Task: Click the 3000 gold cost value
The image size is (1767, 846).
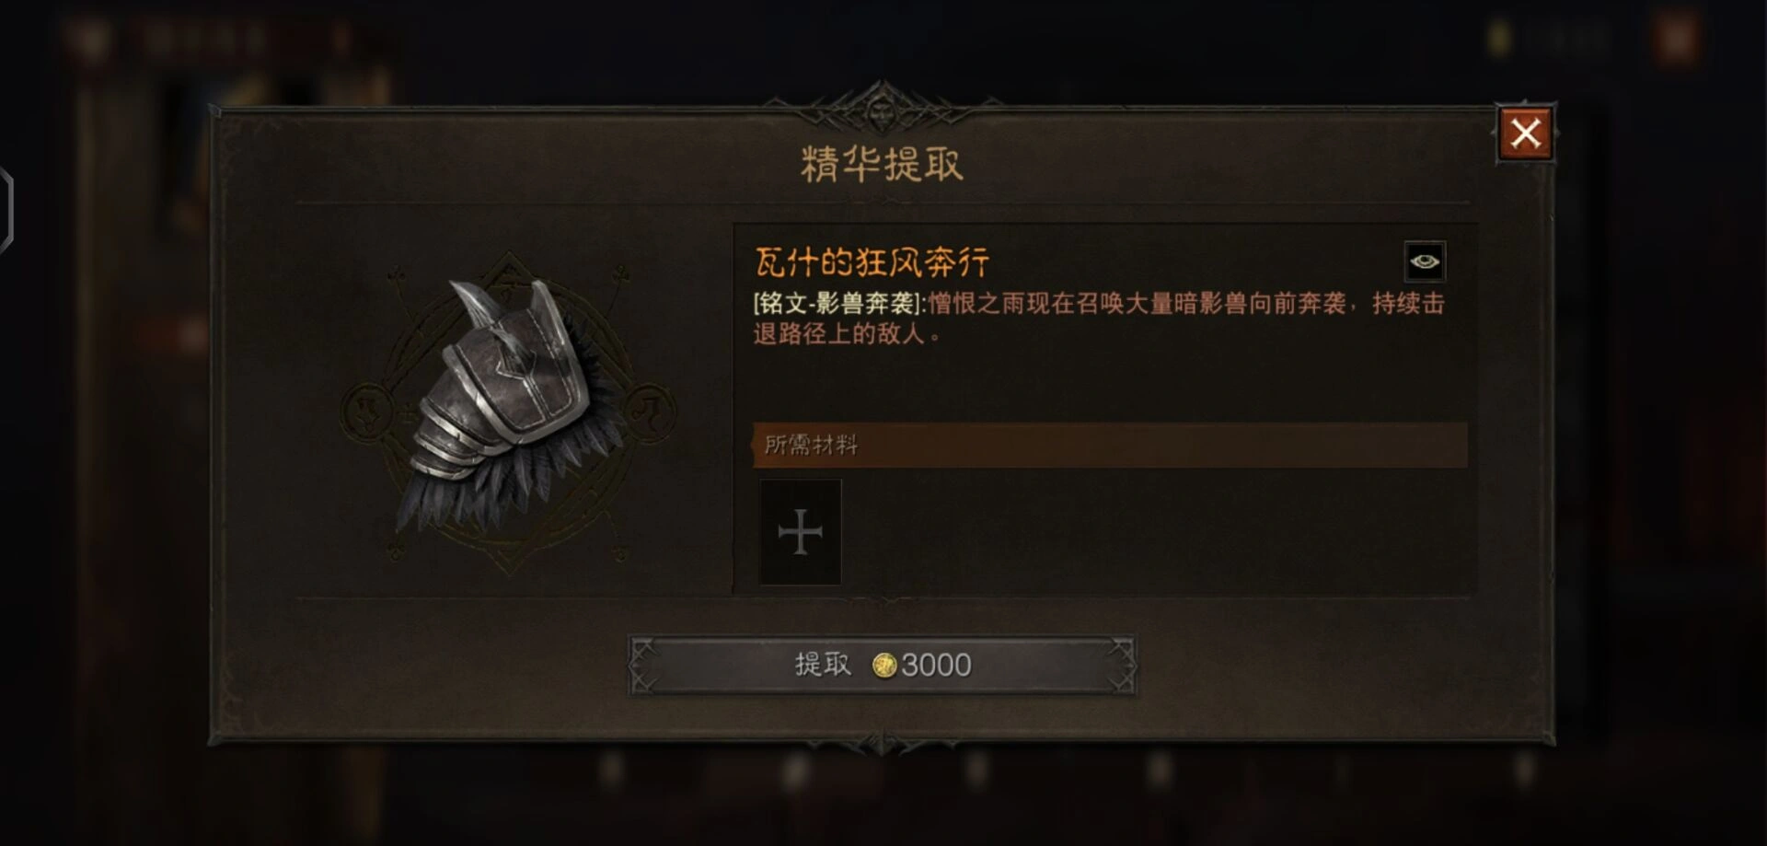Action: click(x=936, y=665)
